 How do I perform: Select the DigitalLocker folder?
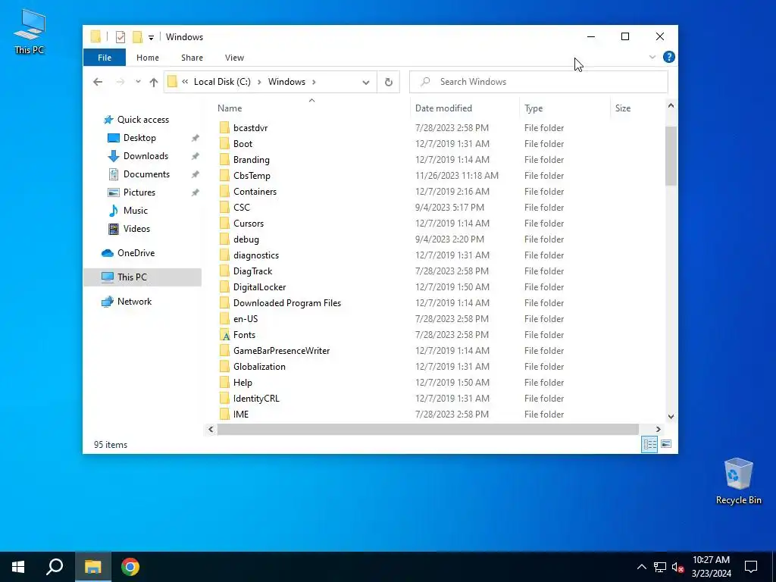[x=259, y=287]
